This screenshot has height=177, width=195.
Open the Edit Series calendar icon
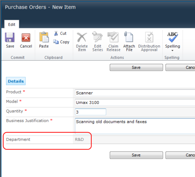97,37
